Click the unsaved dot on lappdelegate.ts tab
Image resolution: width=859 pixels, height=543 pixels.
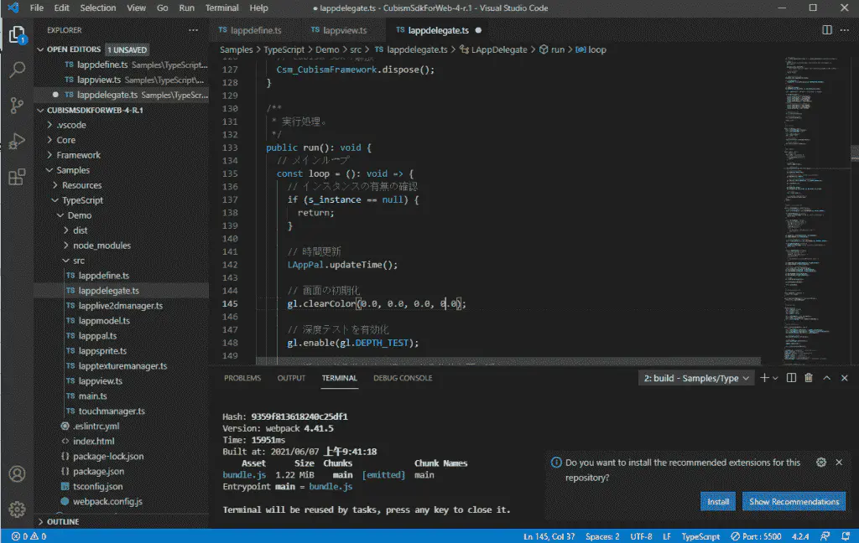478,30
